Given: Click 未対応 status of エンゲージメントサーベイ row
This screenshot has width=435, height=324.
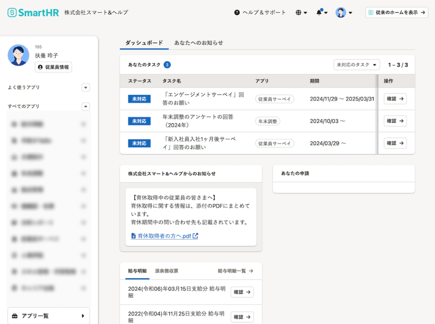Looking at the screenshot, I should click(x=139, y=99).
